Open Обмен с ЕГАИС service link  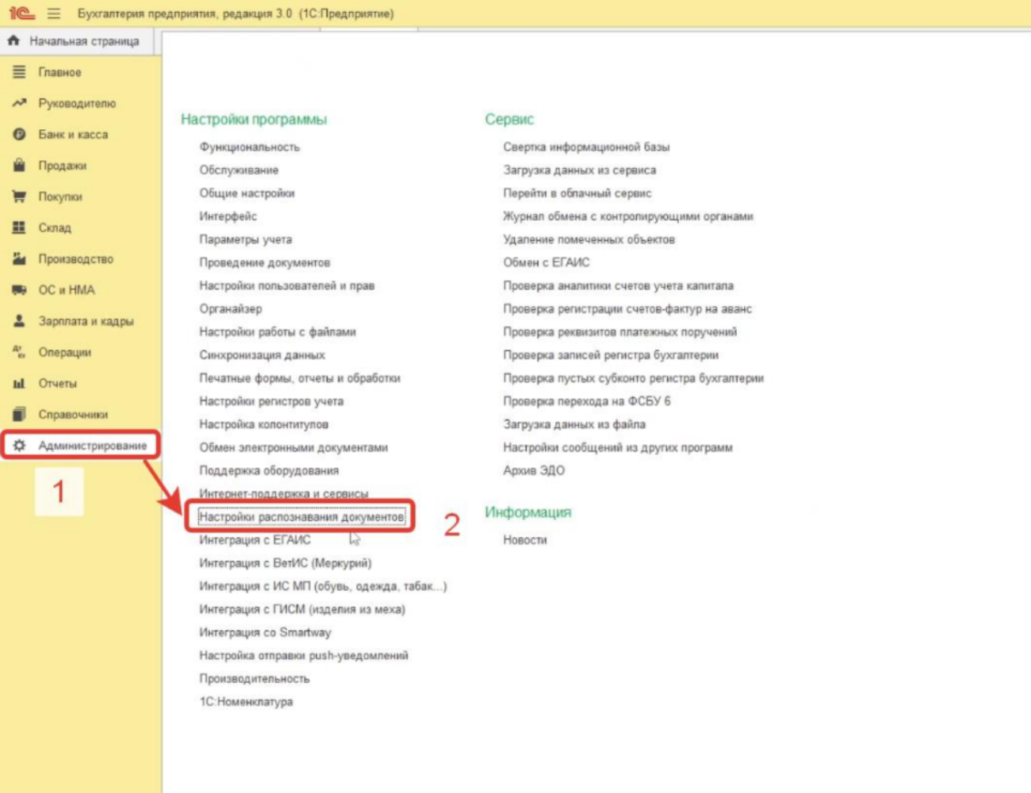pos(546,262)
